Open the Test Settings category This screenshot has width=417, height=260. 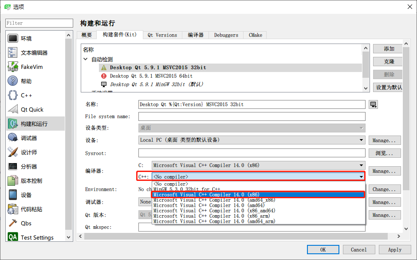tap(35, 237)
